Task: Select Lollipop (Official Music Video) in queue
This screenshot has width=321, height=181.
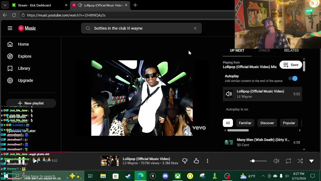Action: (x=262, y=94)
